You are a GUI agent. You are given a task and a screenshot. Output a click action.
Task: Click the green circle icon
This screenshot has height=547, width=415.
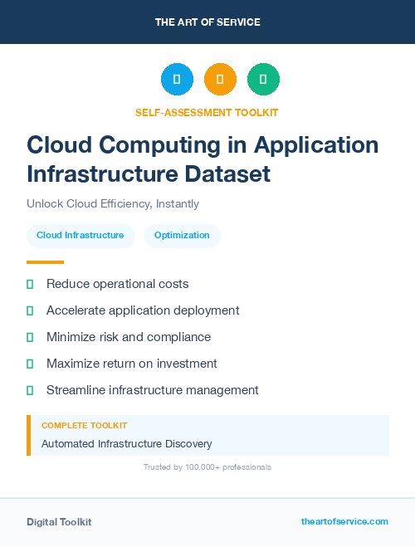(x=263, y=79)
